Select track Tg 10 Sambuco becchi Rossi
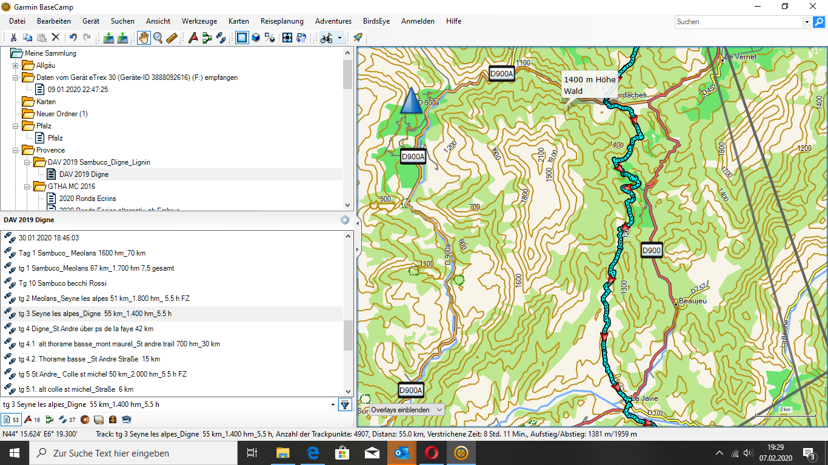The width and height of the screenshot is (828, 465). pyautogui.click(x=62, y=283)
